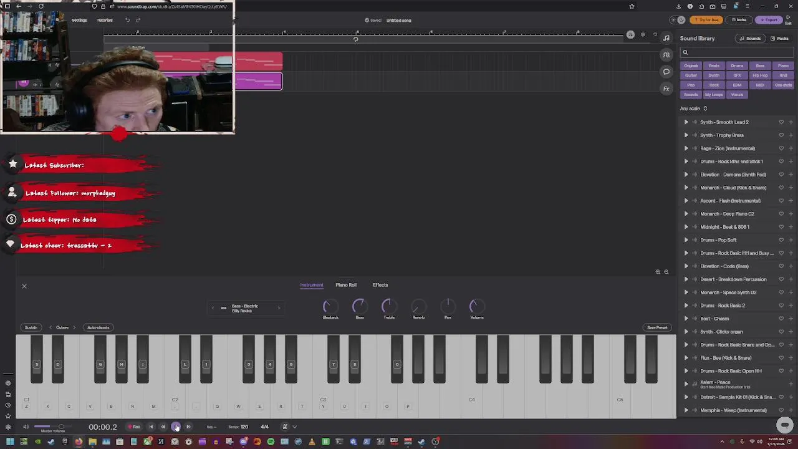
Task: Click the Export button
Action: 769,20
